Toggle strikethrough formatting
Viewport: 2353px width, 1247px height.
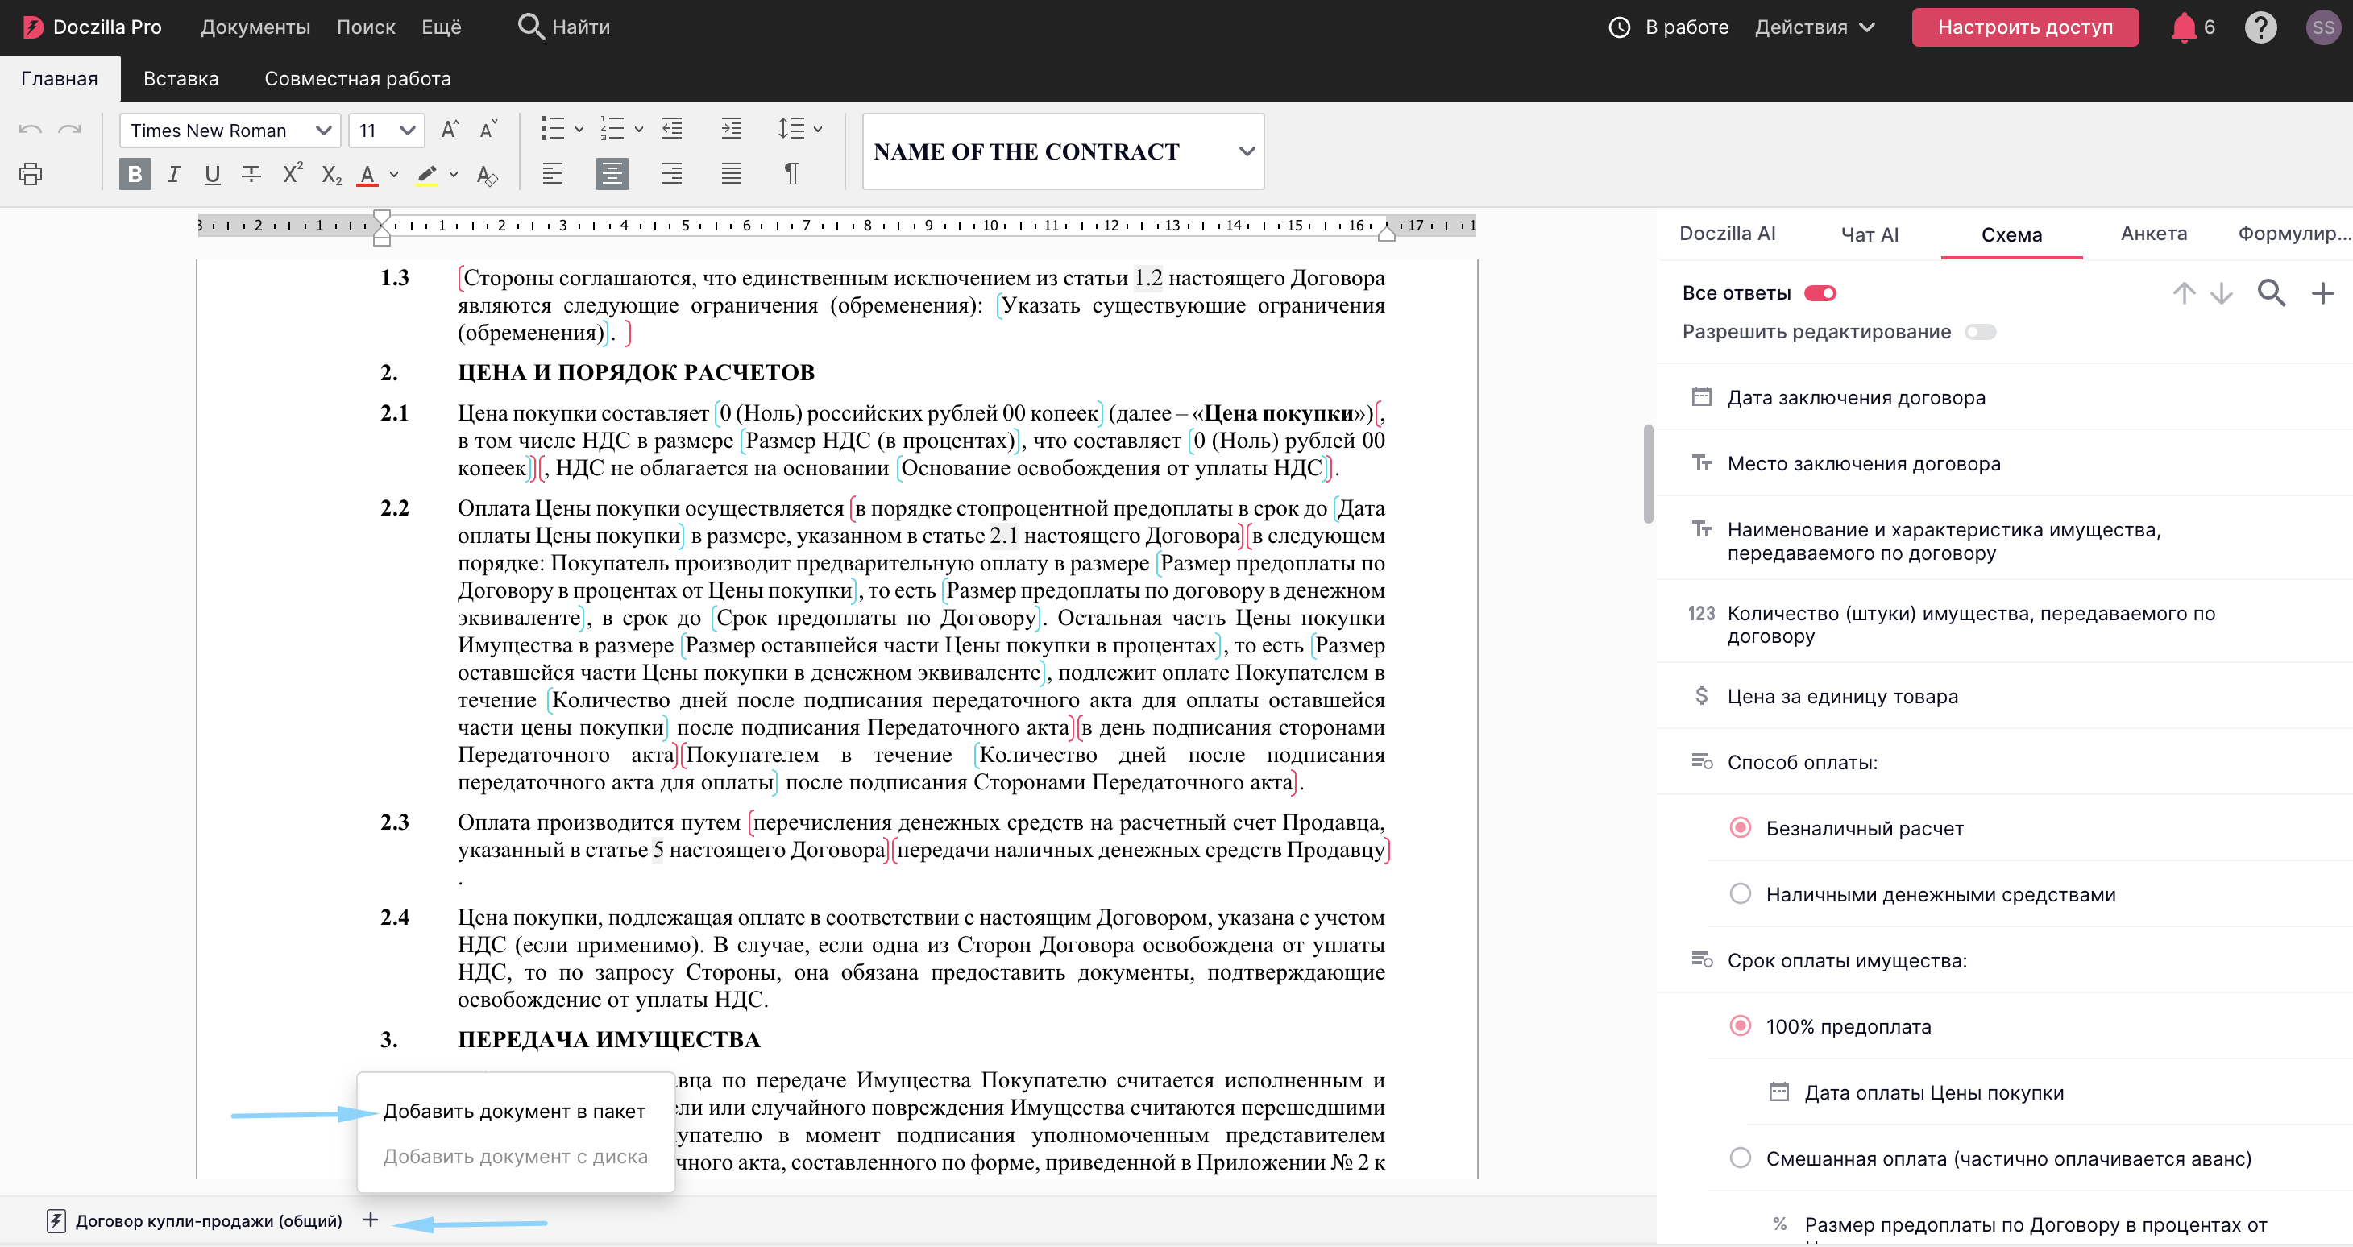coord(251,173)
